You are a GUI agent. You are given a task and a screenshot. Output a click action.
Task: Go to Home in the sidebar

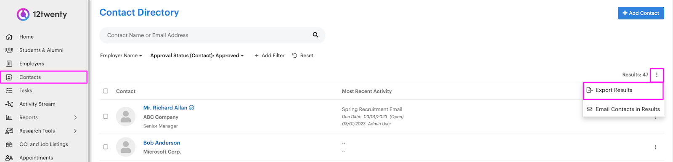[26, 37]
